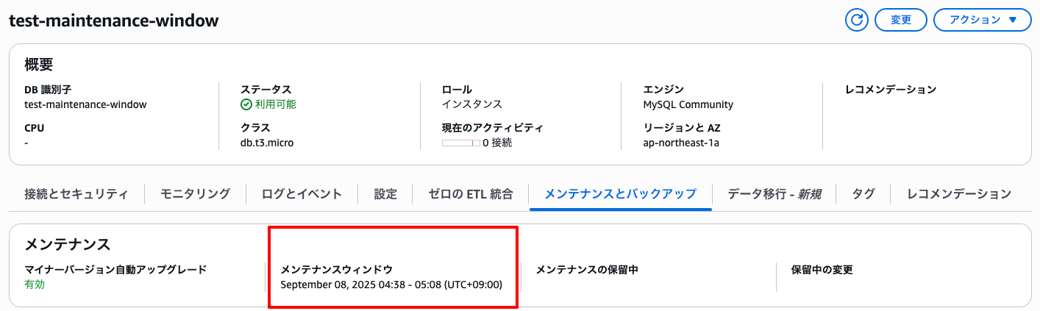Click the green available status checkmark icon
The width and height of the screenshot is (1040, 311).
(x=246, y=104)
